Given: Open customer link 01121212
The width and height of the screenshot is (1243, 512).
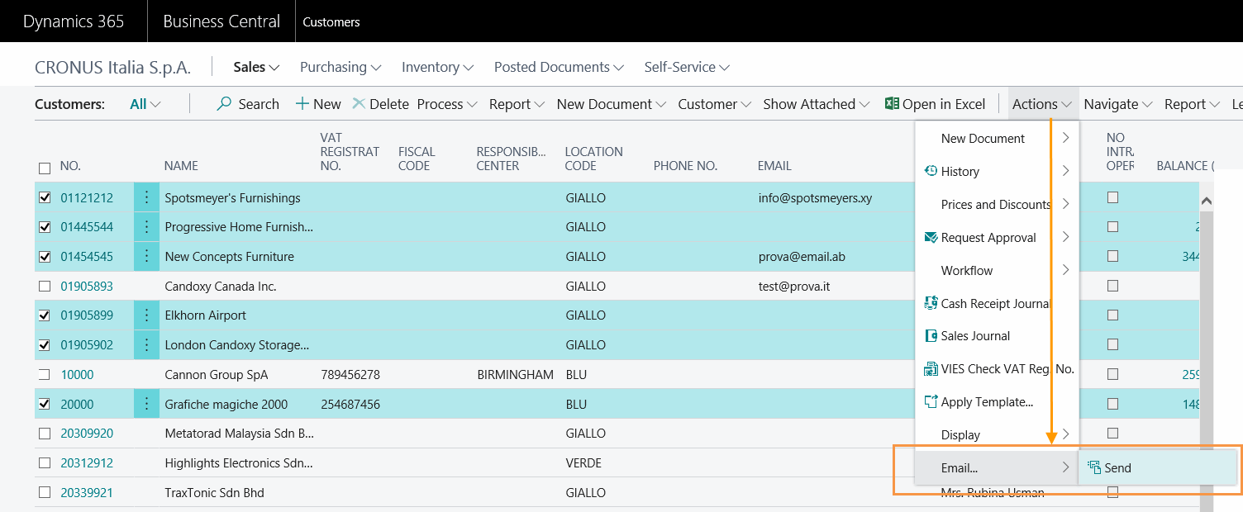Looking at the screenshot, I should (x=87, y=198).
